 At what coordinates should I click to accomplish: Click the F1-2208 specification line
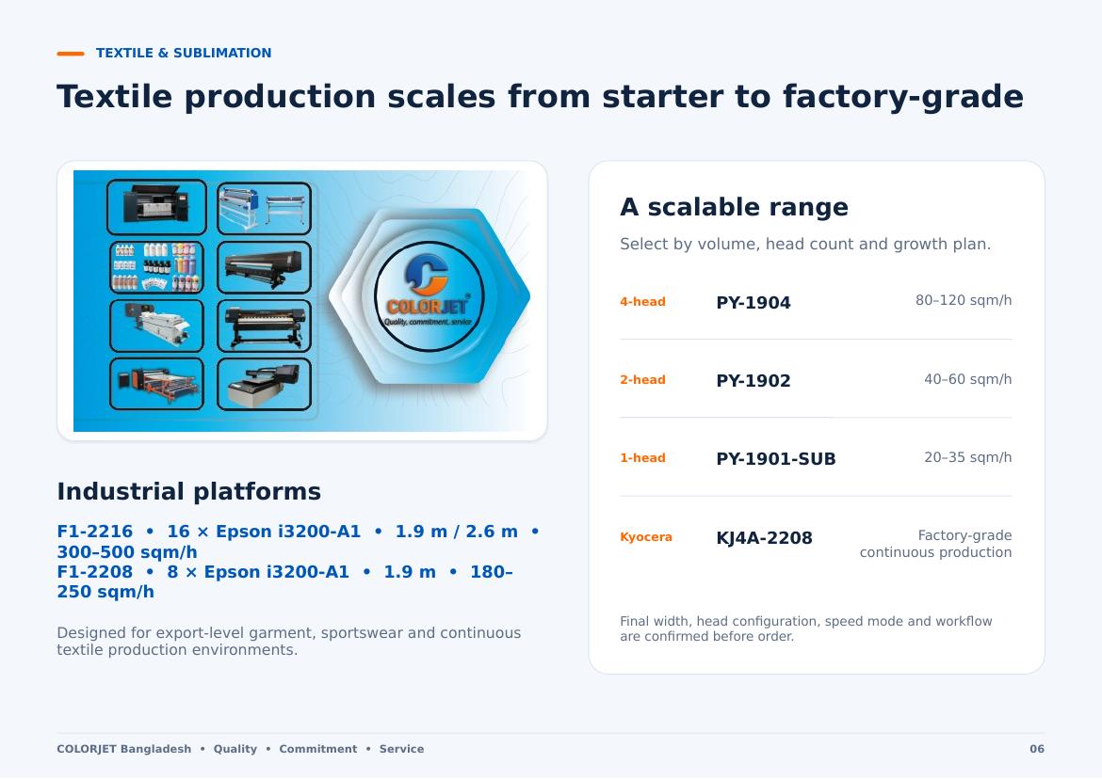[284, 581]
